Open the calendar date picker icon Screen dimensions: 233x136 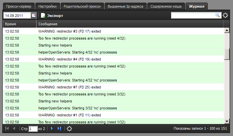click(x=34, y=15)
